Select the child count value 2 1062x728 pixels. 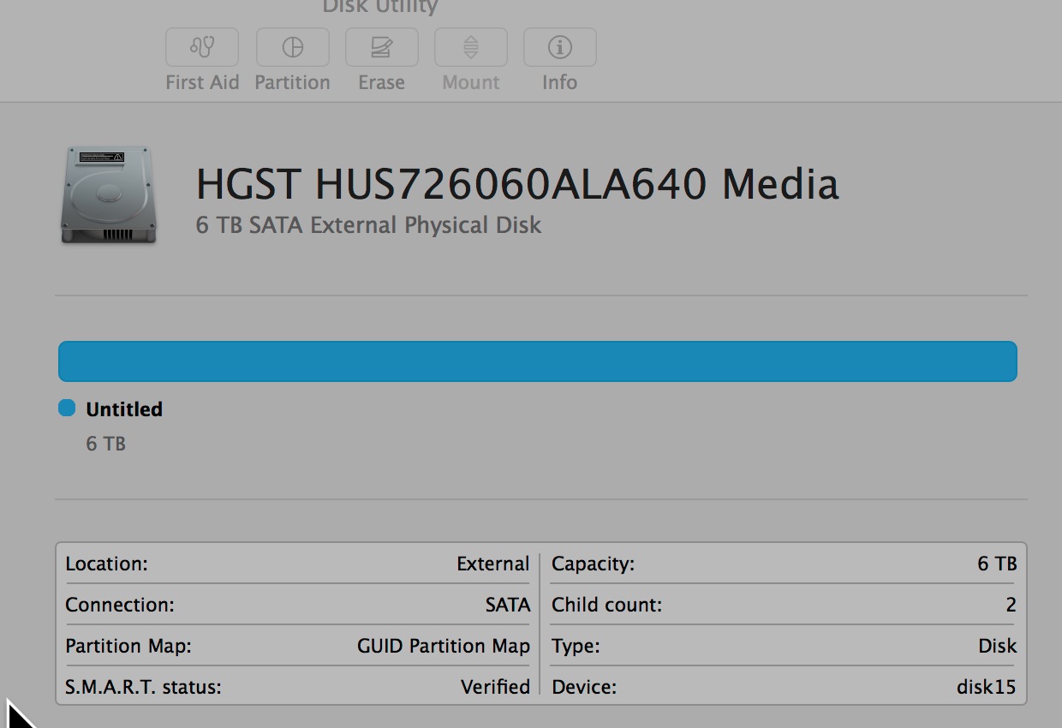[1011, 605]
